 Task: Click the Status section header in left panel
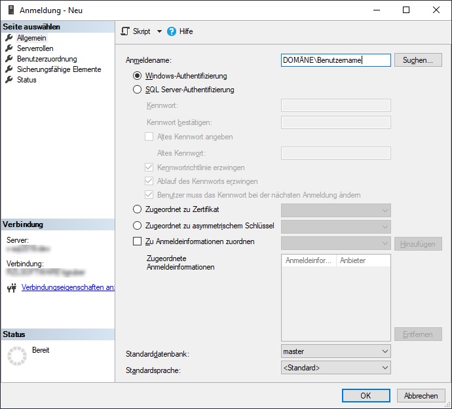[x=58, y=334]
